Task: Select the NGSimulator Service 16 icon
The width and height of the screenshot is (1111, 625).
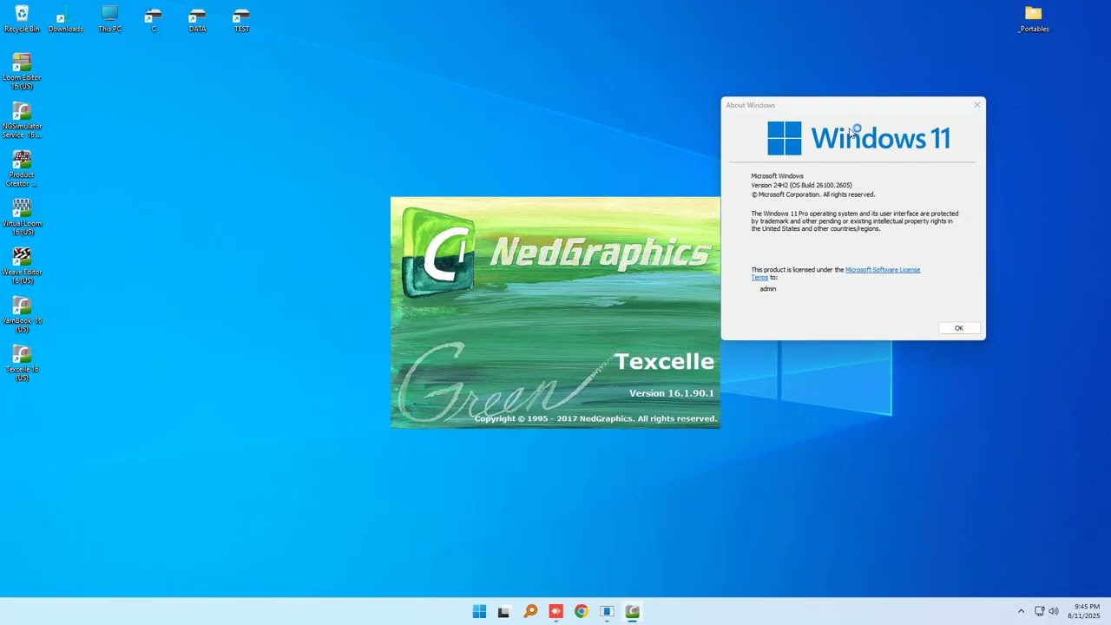Action: pyautogui.click(x=22, y=120)
